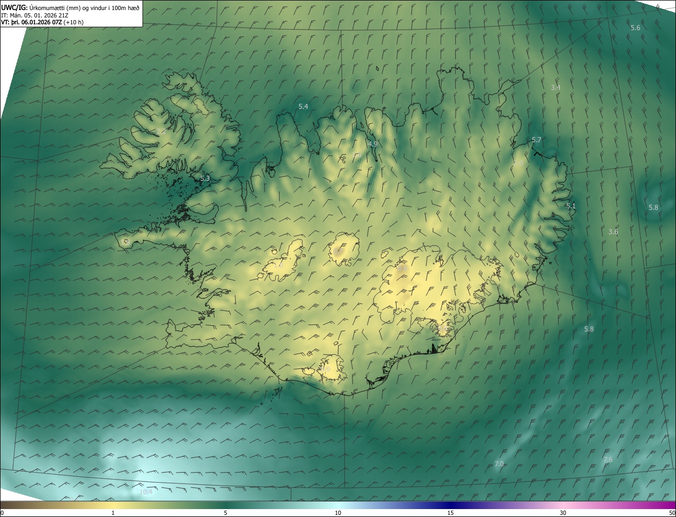Pick the 7.6 value label on the map
Image resolution: width=676 pixels, height=517 pixels.
point(608,459)
